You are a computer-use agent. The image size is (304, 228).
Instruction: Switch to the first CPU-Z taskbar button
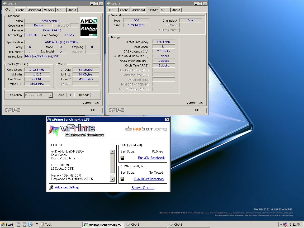[x=146, y=225]
